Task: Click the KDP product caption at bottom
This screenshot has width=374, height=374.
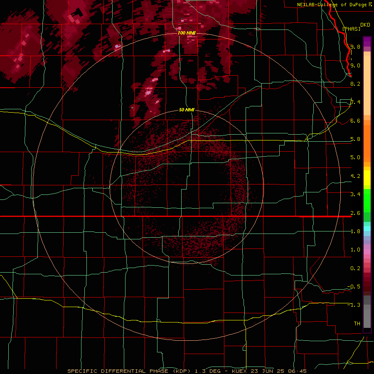Action: [x=187, y=371]
